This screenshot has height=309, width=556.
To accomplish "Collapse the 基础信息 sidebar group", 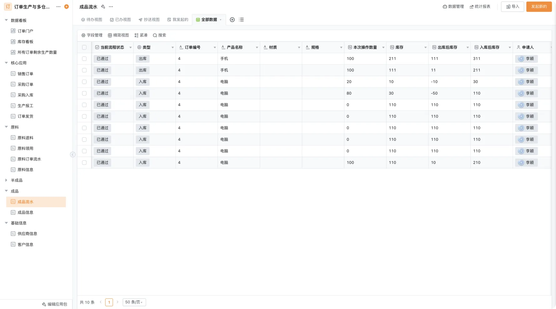I will (x=6, y=223).
